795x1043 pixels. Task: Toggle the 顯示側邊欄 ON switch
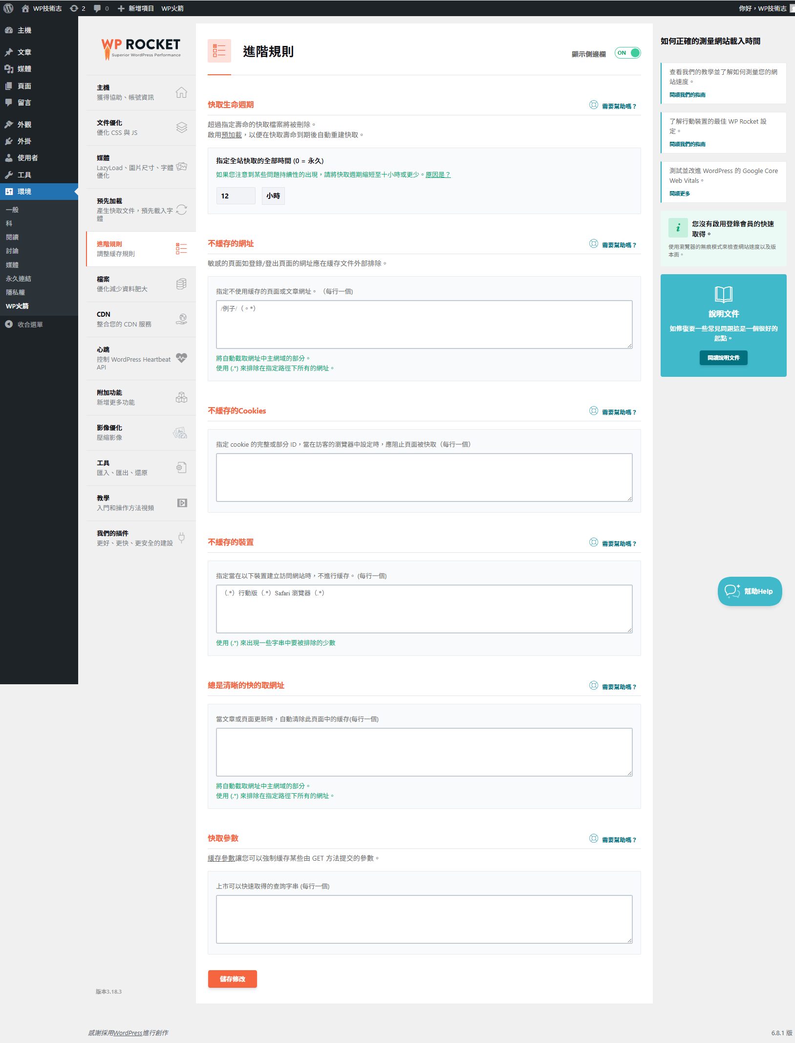click(x=627, y=53)
